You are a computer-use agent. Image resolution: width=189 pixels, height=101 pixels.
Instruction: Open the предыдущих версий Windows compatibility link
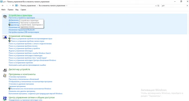[x=35, y=94]
